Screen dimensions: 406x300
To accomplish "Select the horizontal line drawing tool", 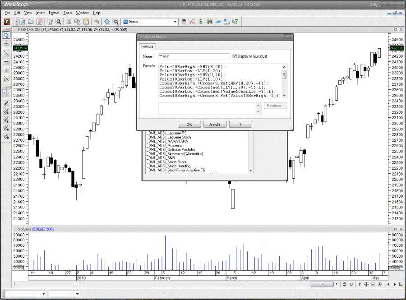I will coord(6,62).
